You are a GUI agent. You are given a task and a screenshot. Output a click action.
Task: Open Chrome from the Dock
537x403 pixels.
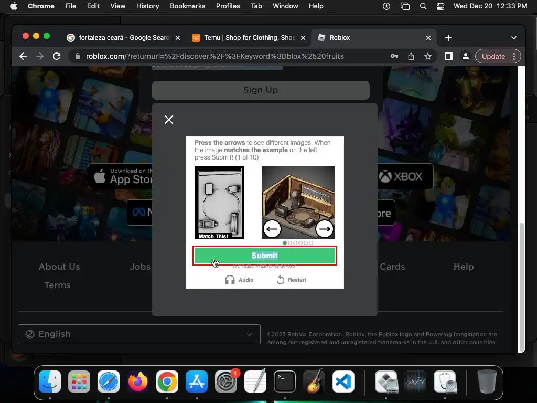(x=167, y=381)
